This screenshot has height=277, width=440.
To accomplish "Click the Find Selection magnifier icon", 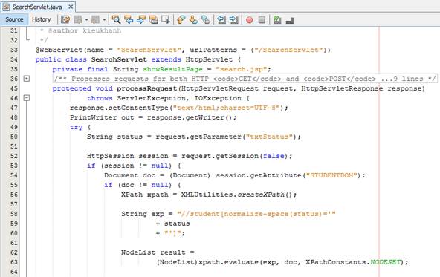I will click(x=116, y=19).
